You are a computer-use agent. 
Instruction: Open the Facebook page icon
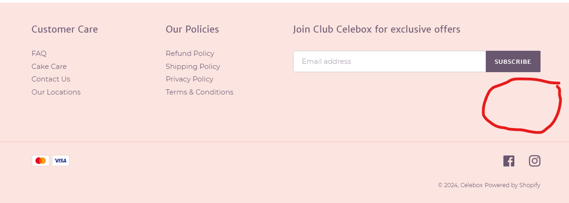click(509, 161)
